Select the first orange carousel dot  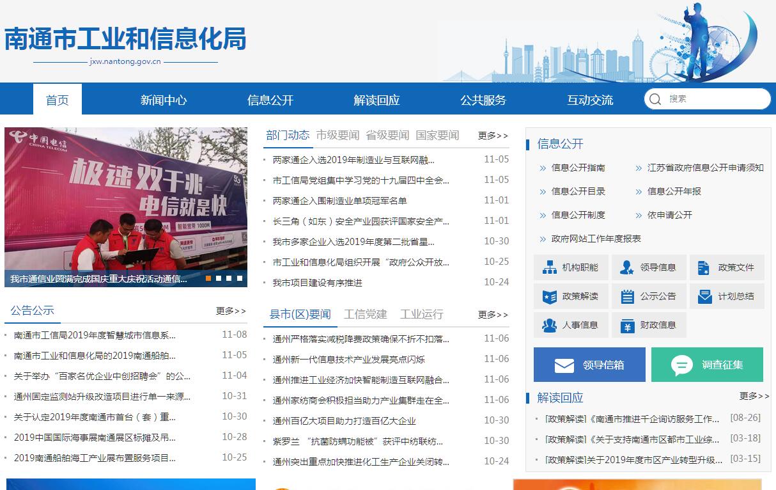coord(208,278)
